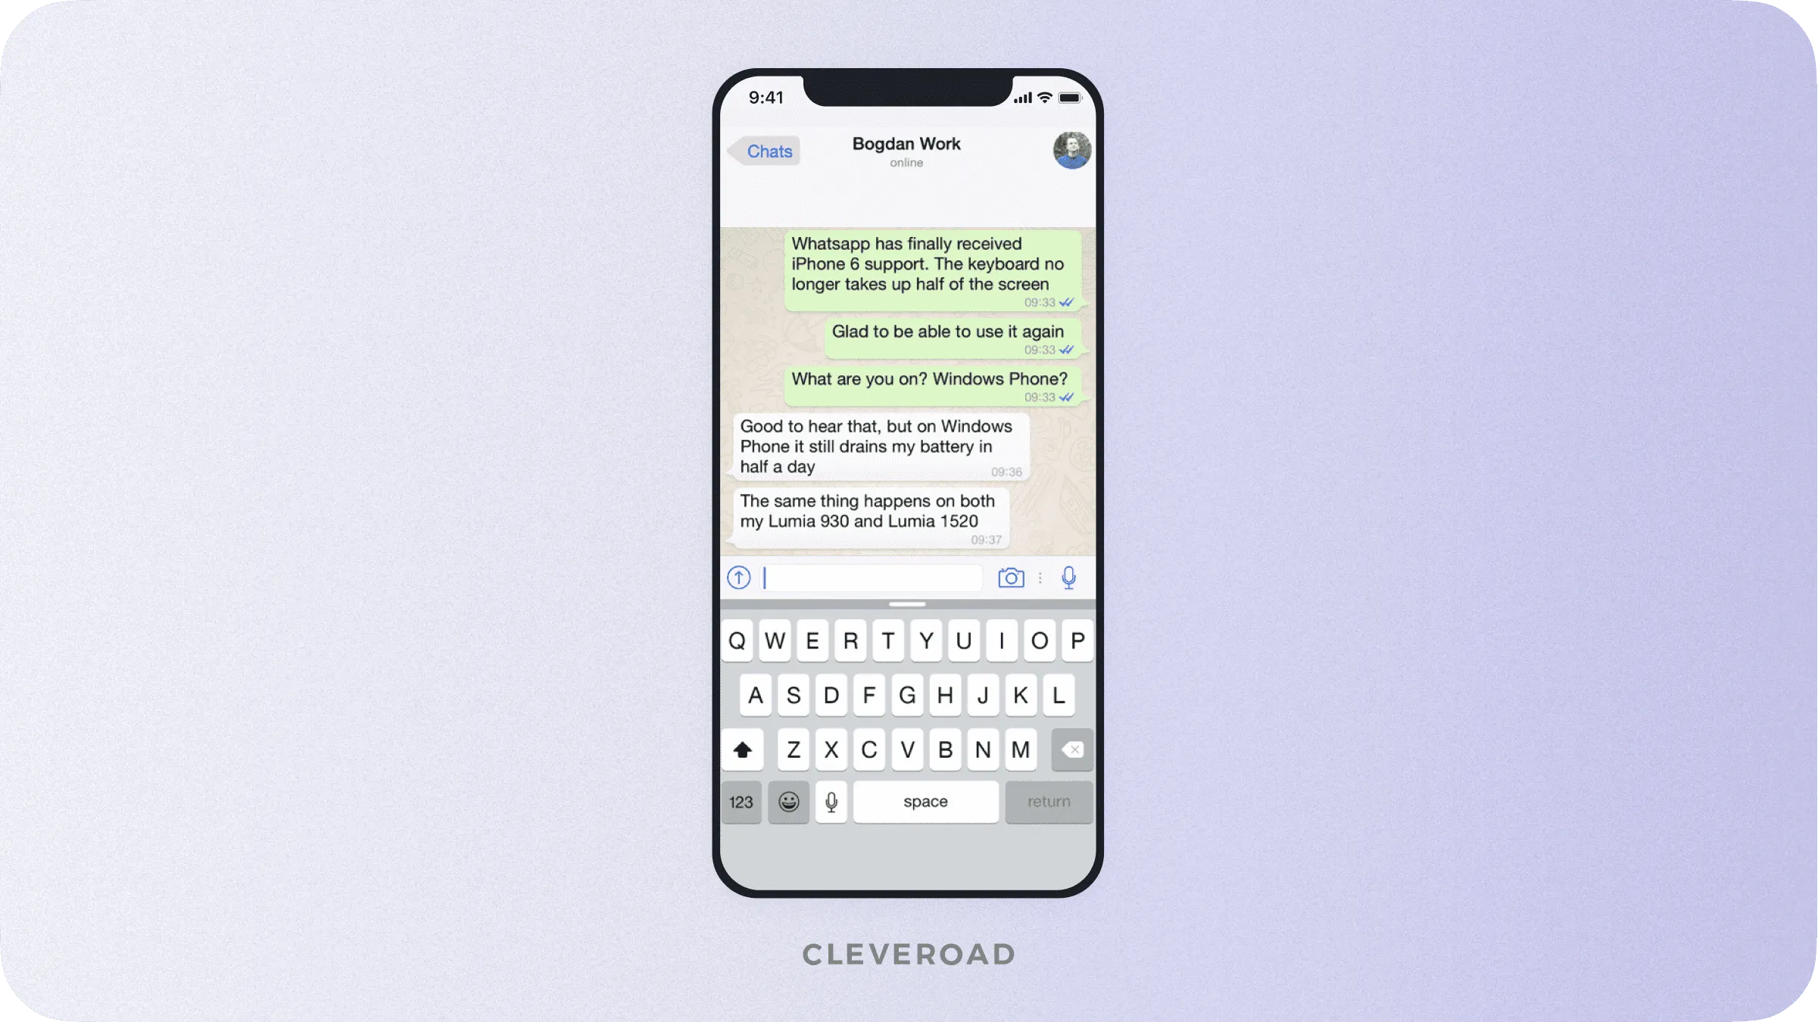Tap the send/upload icon left of input
Image resolution: width=1818 pixels, height=1022 pixels.
(x=738, y=578)
